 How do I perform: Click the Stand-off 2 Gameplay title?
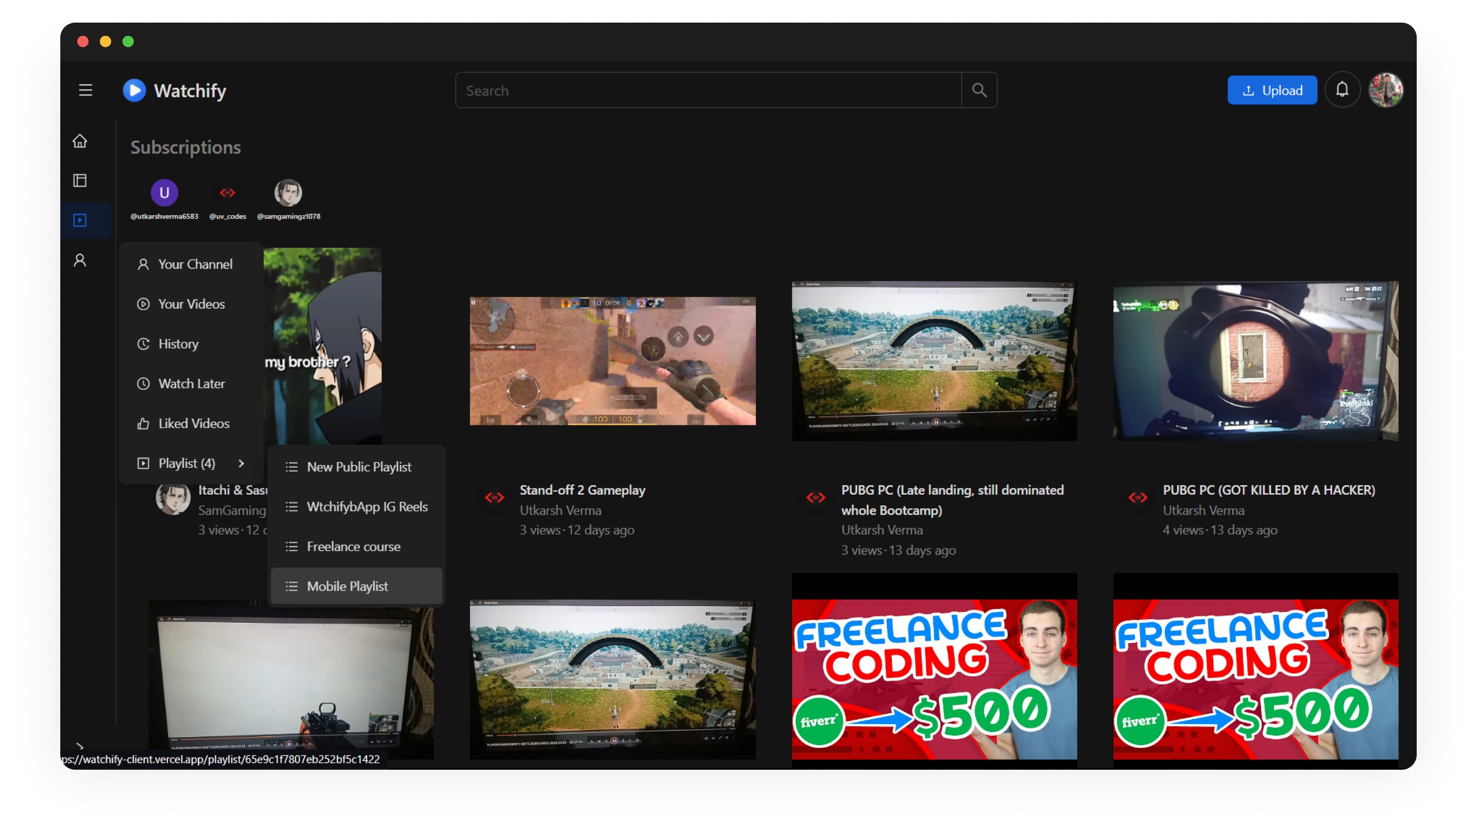[x=582, y=490]
